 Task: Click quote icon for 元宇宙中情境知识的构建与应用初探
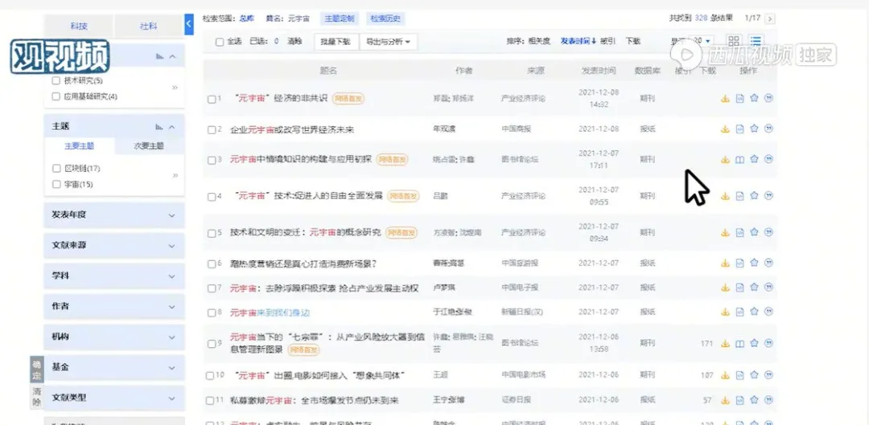(x=768, y=159)
